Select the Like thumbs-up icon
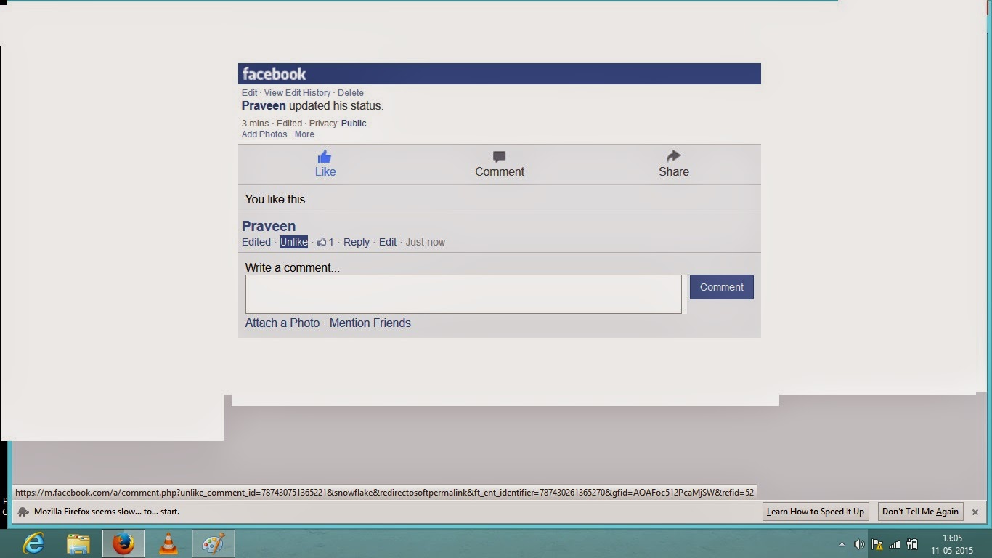992x558 pixels. 325,155
